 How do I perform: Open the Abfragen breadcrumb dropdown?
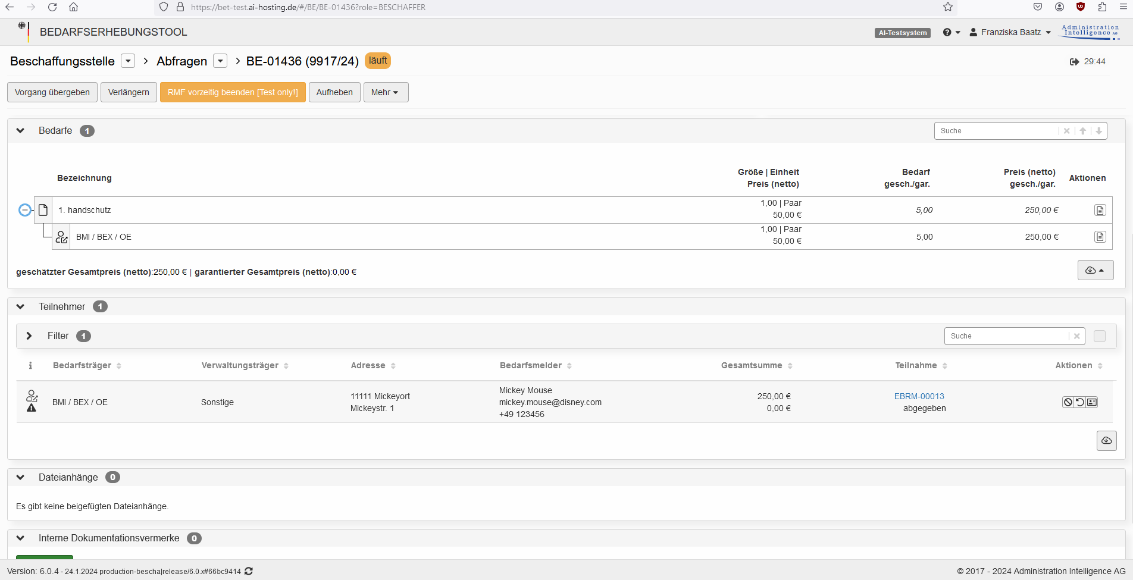click(220, 61)
